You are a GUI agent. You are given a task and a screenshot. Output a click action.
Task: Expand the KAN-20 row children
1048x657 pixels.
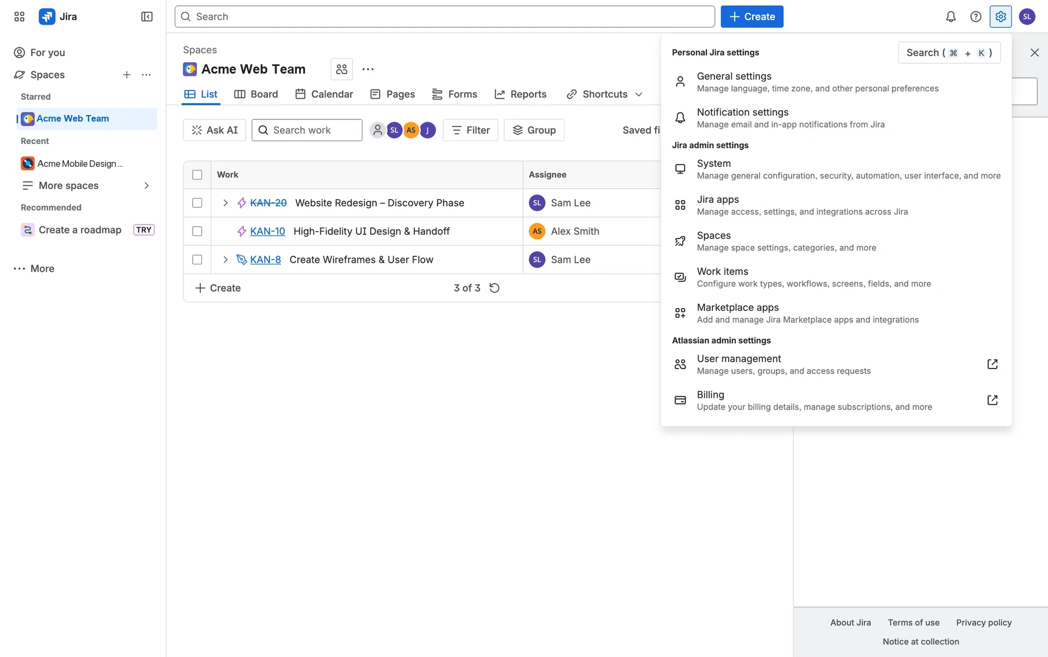click(225, 203)
